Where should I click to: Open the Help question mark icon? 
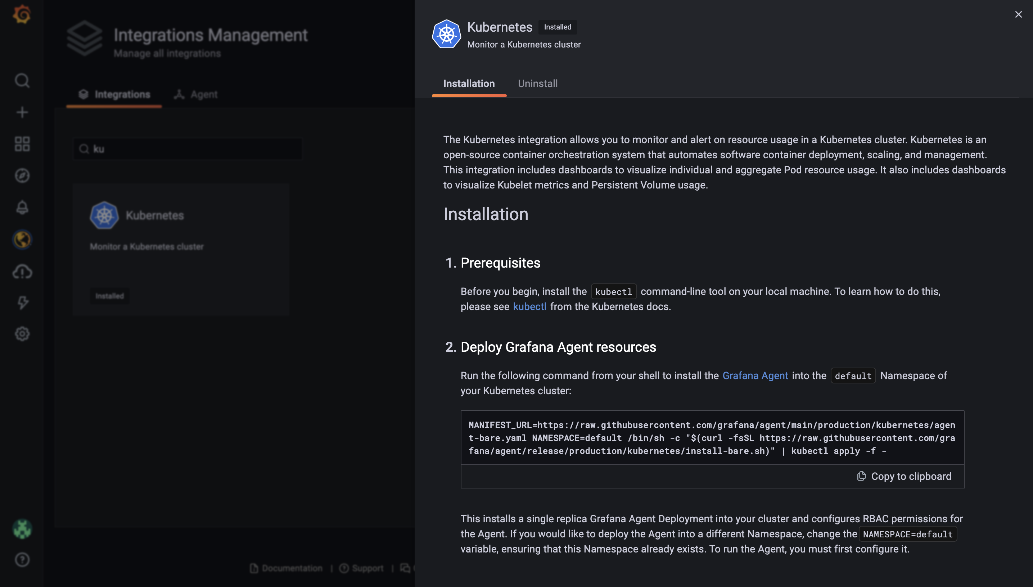pos(22,560)
